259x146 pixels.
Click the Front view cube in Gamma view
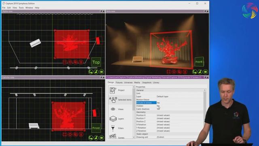[x=96, y=128]
